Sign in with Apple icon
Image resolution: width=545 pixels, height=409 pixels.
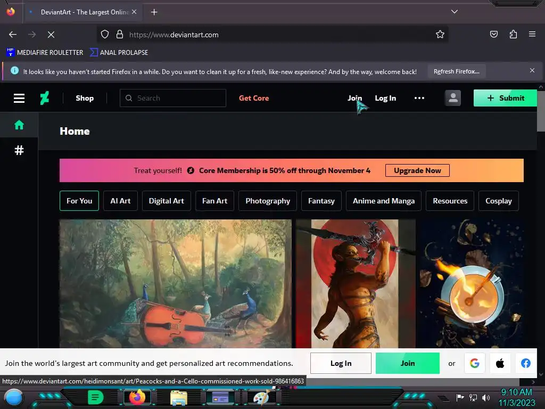[500, 363]
